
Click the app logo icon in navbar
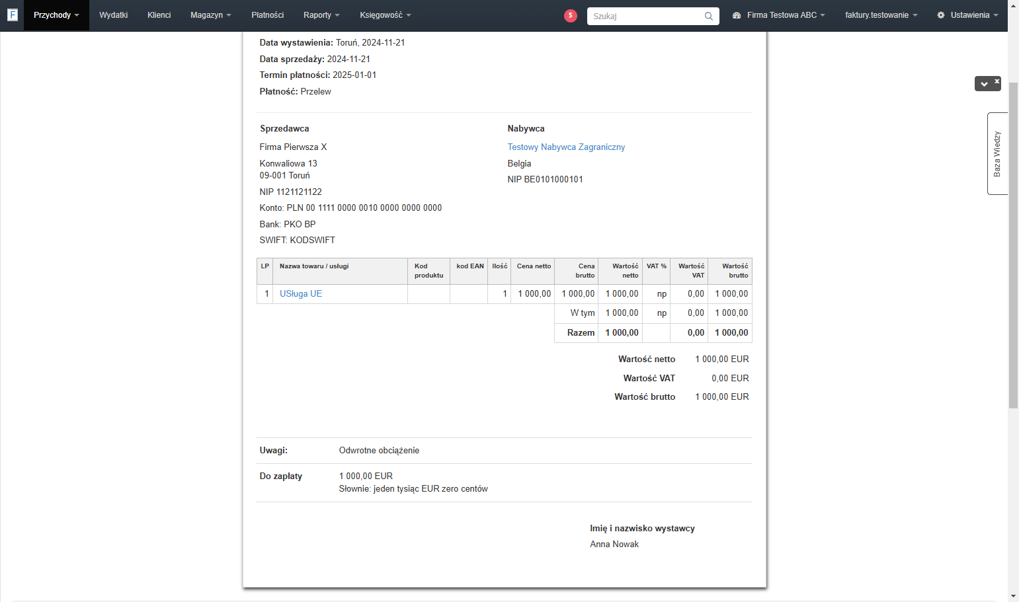point(12,15)
